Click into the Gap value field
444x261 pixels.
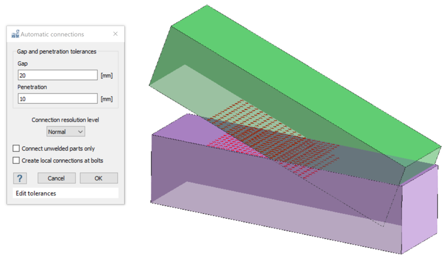click(x=57, y=75)
